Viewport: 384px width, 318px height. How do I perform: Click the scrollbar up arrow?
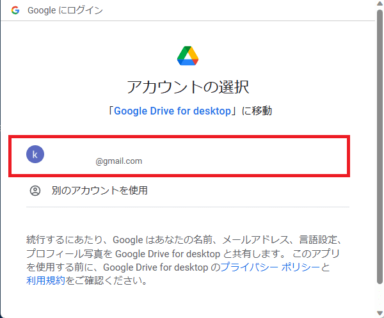[x=380, y=3]
